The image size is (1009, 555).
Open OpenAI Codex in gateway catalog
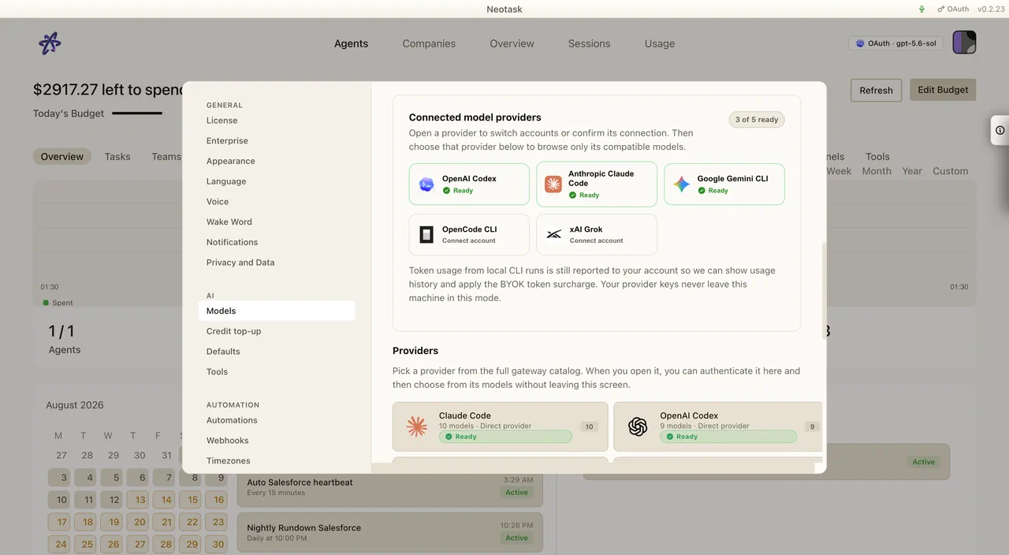coord(718,426)
